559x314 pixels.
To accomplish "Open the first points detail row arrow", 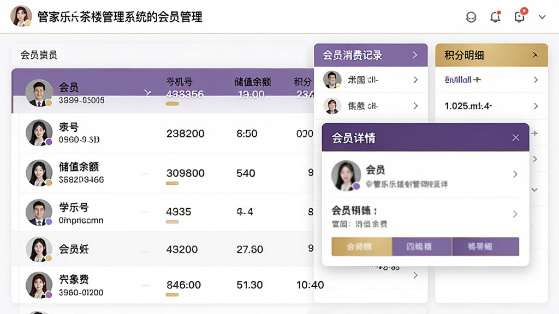I will coord(536,80).
